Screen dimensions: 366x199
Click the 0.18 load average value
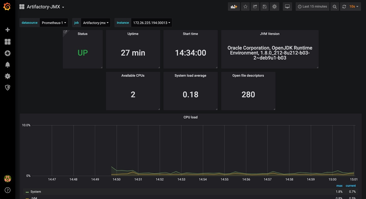tap(190, 94)
